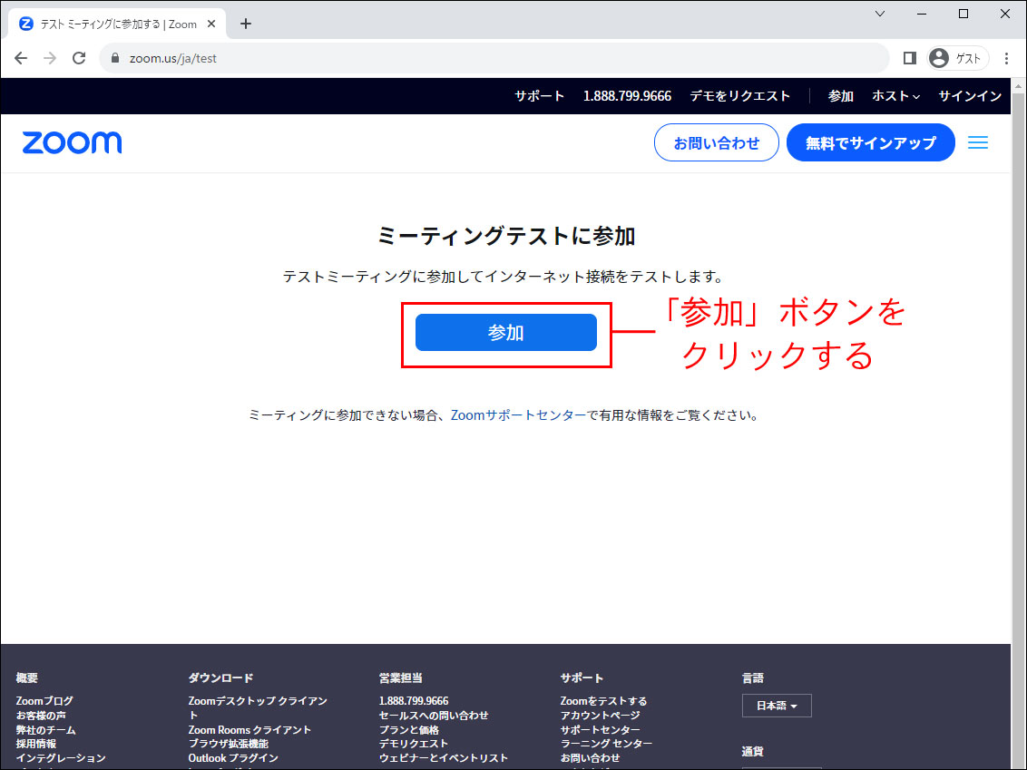Click the browser back arrow

point(21,58)
